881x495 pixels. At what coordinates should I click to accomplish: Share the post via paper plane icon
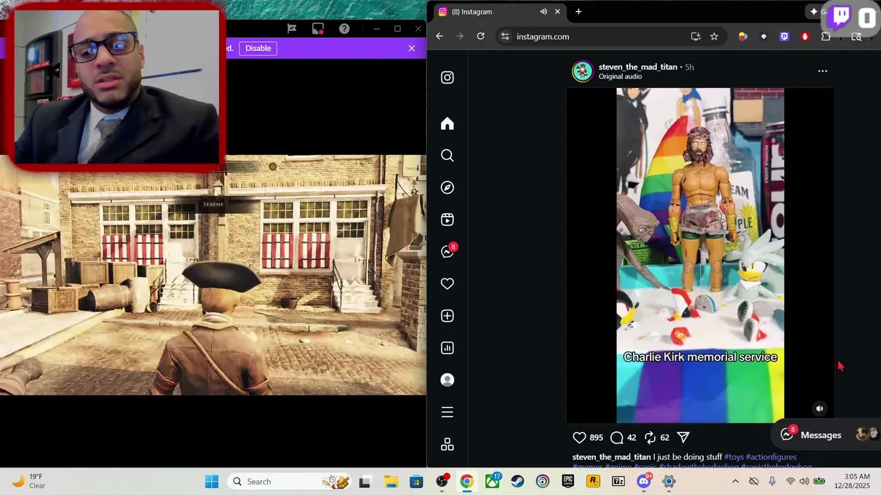click(683, 437)
